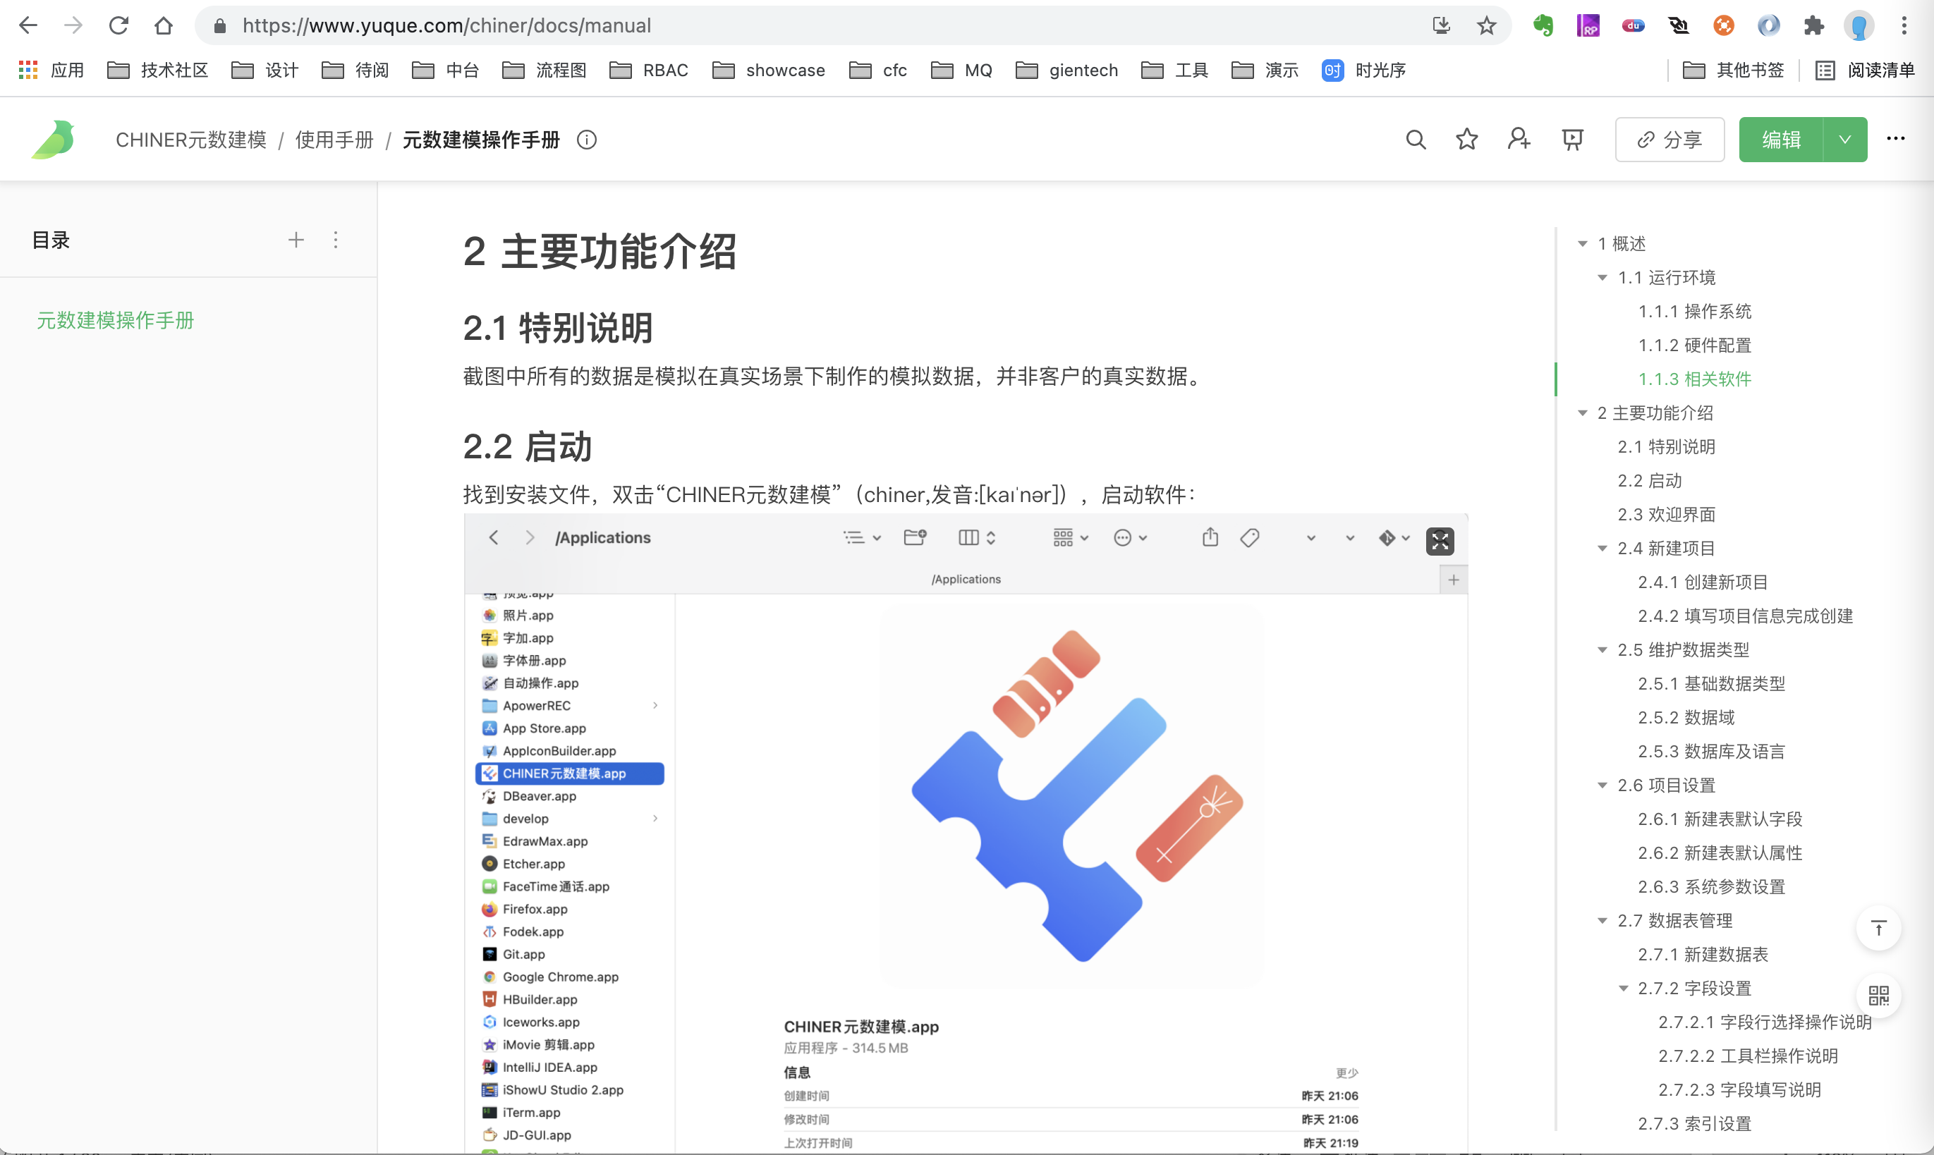Open the Evernote elephant extension
1934x1155 pixels.
[x=1543, y=25]
